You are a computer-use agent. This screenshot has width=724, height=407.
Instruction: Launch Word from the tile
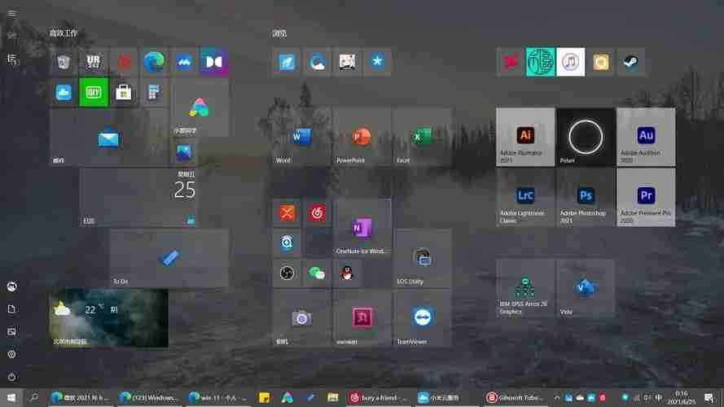[301, 137]
